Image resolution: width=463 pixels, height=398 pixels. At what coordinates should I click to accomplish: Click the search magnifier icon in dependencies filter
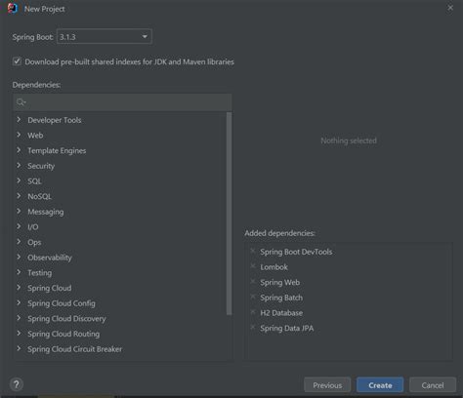point(21,102)
